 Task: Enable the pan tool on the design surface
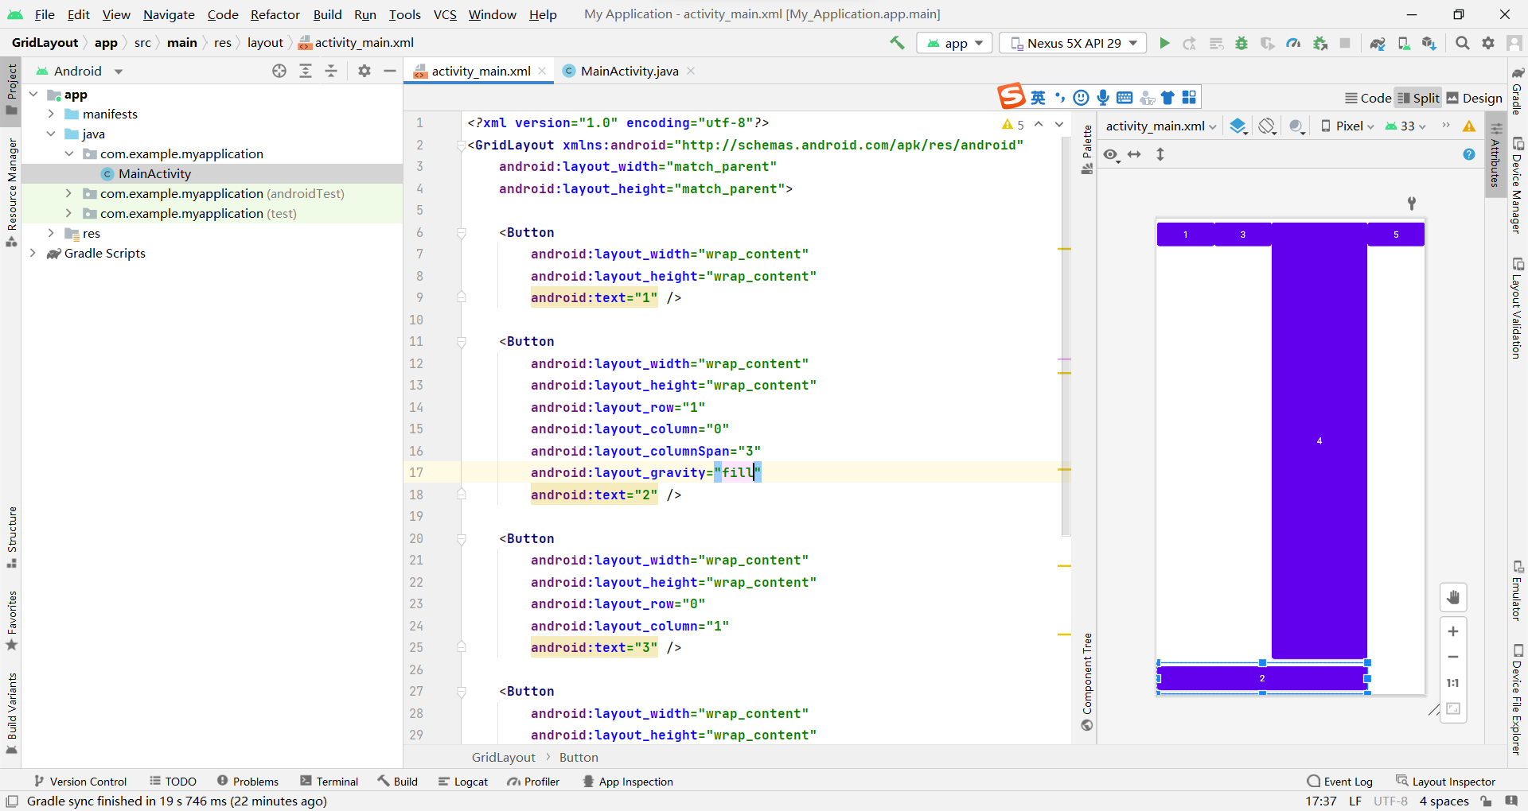[1454, 597]
